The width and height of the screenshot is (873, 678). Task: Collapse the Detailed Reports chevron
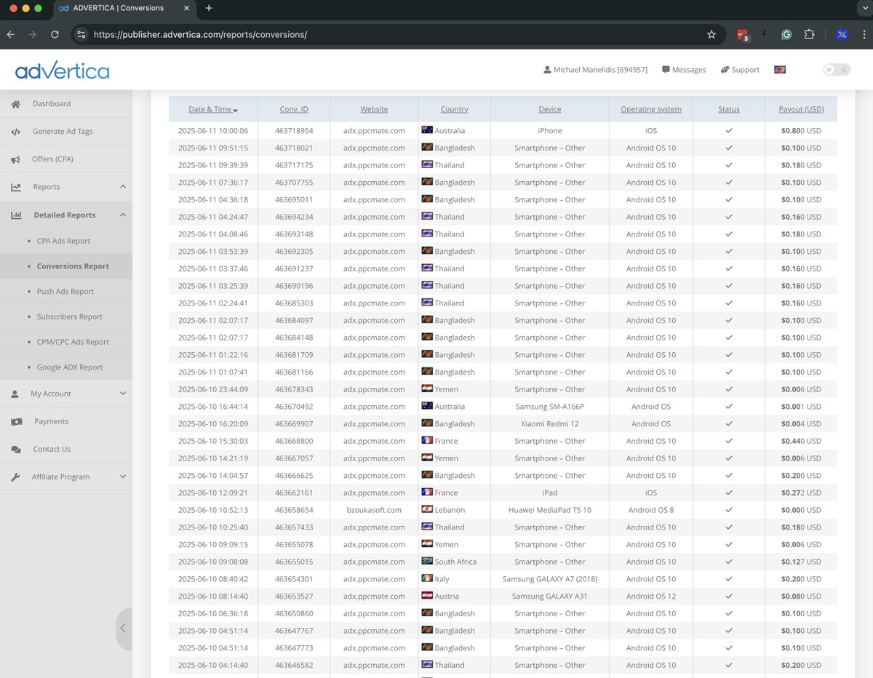(123, 215)
